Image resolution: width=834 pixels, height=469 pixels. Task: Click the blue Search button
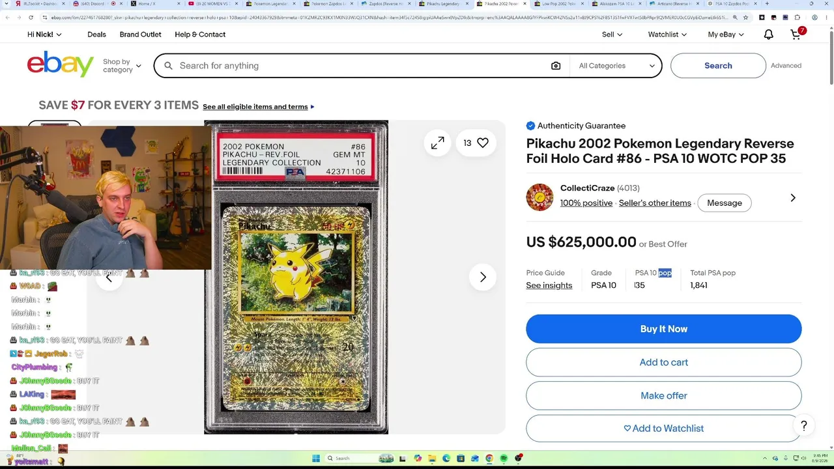pos(718,66)
